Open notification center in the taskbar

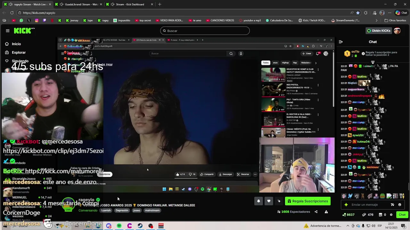[x=403, y=226]
